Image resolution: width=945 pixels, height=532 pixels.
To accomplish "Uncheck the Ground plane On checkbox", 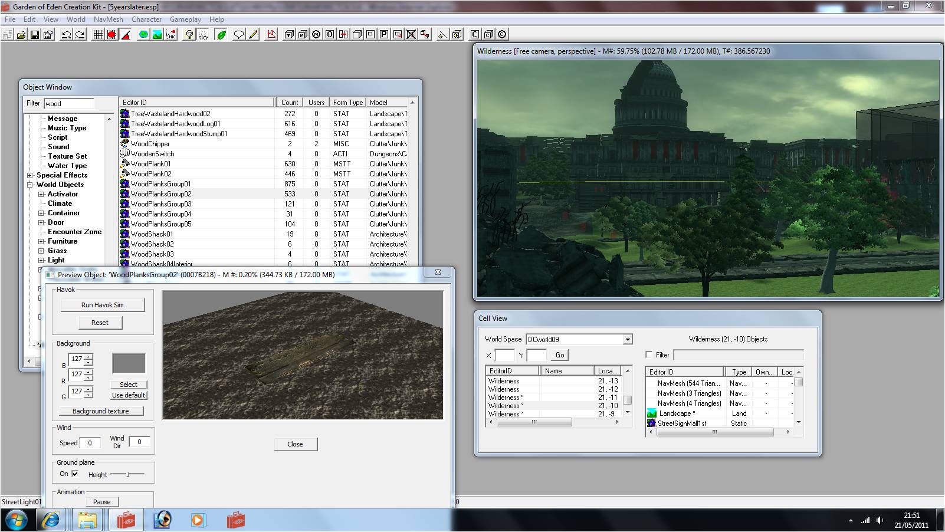I will coord(75,474).
